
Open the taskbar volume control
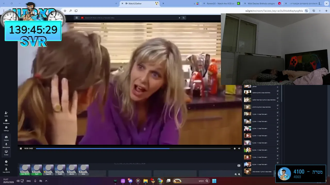click(x=18, y=181)
